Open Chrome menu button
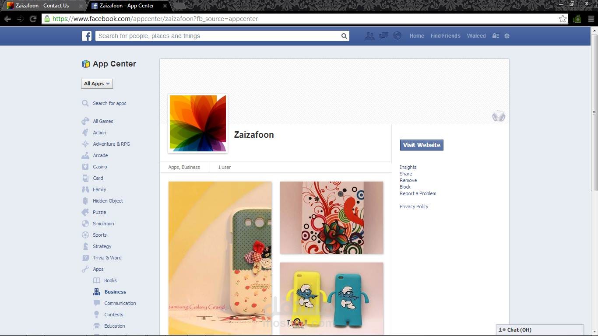This screenshot has height=336, width=598. click(591, 19)
